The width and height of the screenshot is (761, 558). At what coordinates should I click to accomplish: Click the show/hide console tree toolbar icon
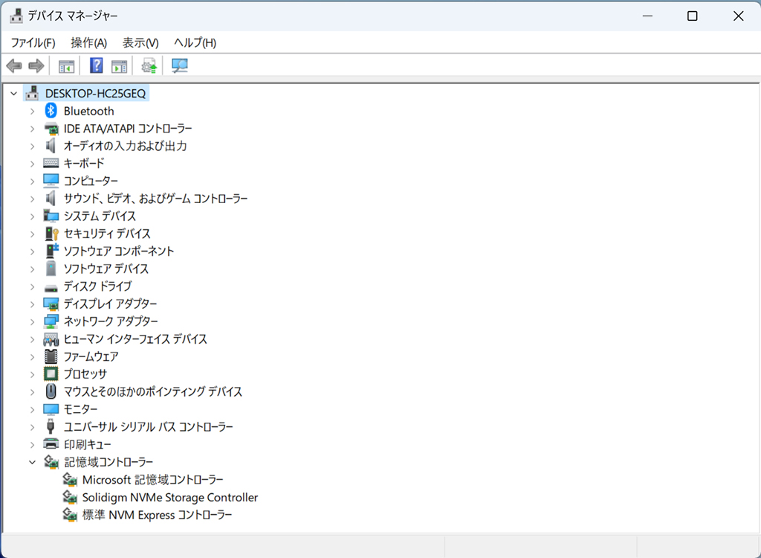(66, 65)
